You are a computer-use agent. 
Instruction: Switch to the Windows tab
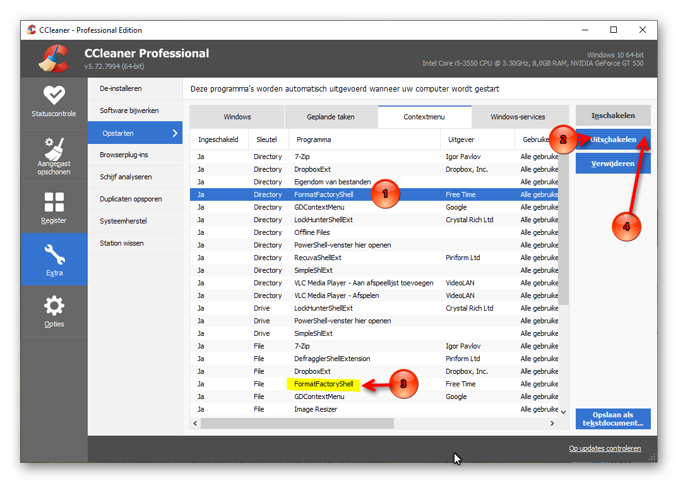[x=237, y=117]
